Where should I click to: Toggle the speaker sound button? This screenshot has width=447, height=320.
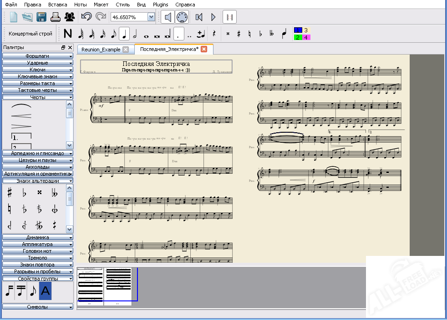coord(168,17)
